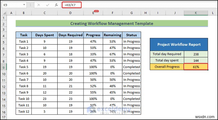Click the Completed status for Task 5

[x=131, y=67]
